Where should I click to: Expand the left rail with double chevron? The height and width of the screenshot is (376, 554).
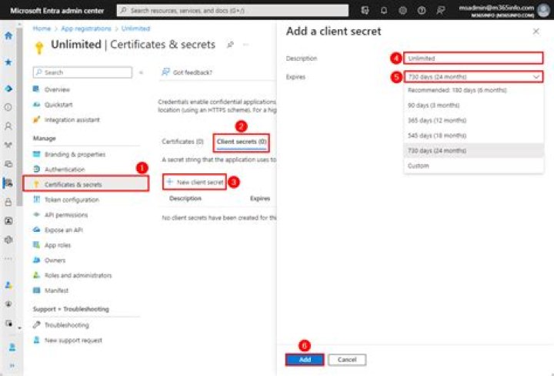[12, 365]
